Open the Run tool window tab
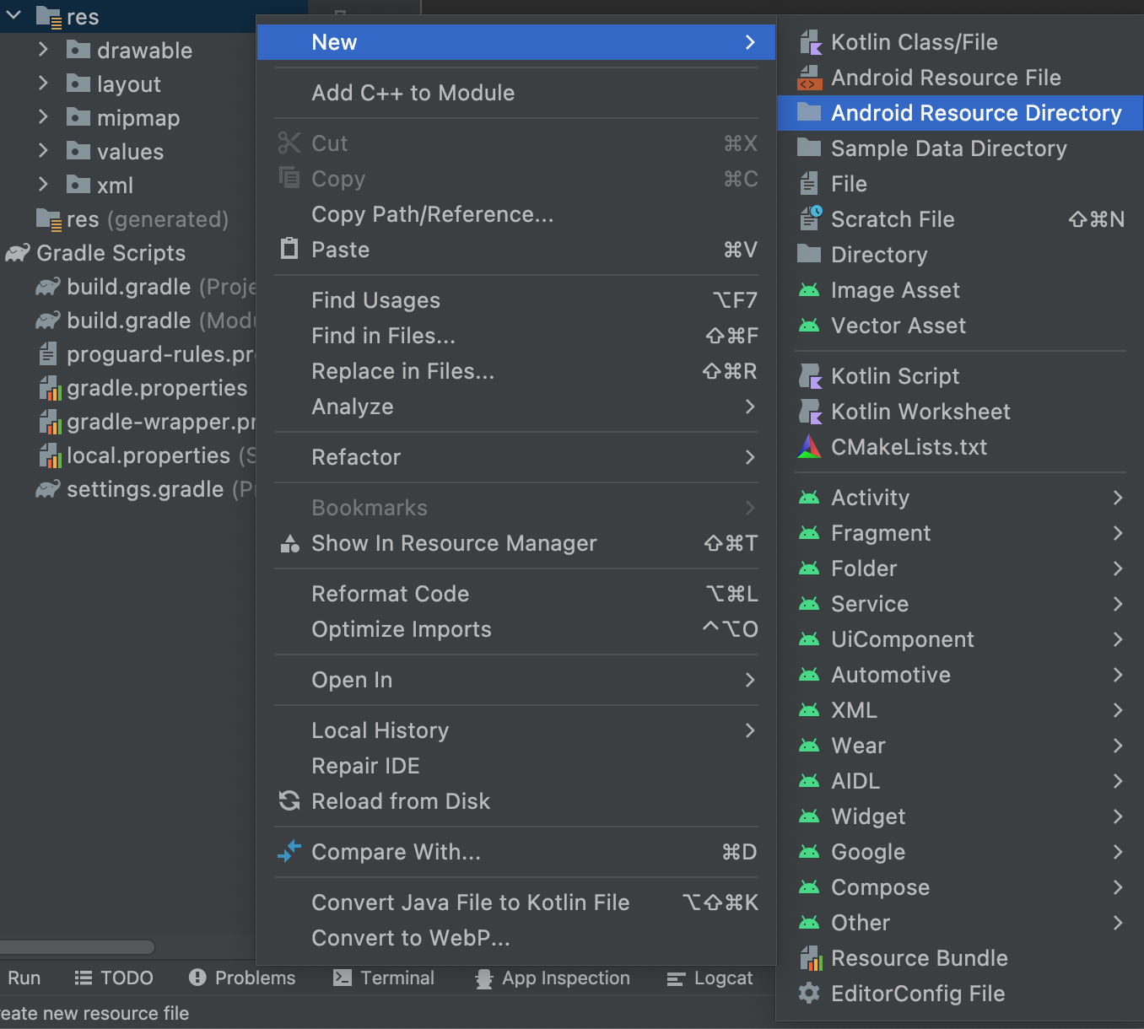This screenshot has height=1029, width=1144. [24, 978]
